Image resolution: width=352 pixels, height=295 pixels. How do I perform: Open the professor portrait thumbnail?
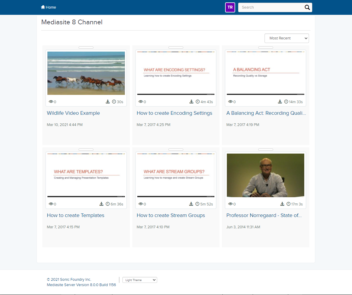coord(266,175)
